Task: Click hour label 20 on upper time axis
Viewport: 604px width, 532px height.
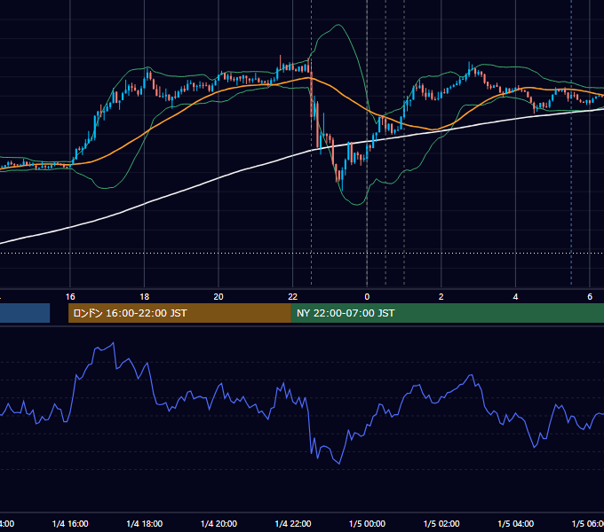Action: 219,297
